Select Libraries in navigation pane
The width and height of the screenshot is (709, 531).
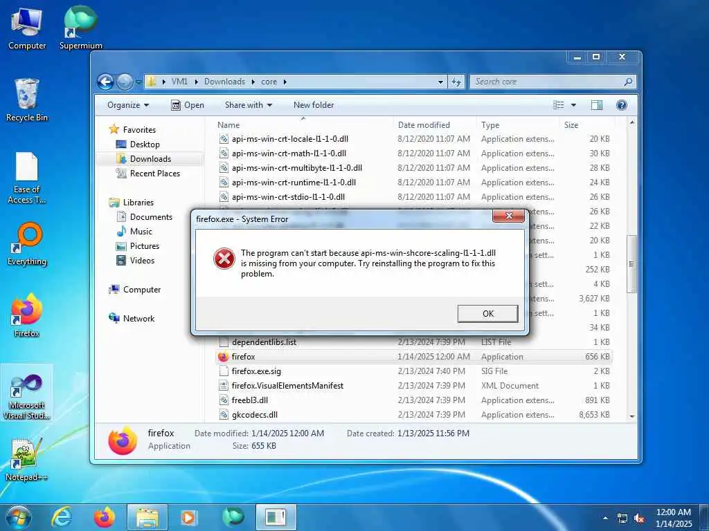[138, 203]
